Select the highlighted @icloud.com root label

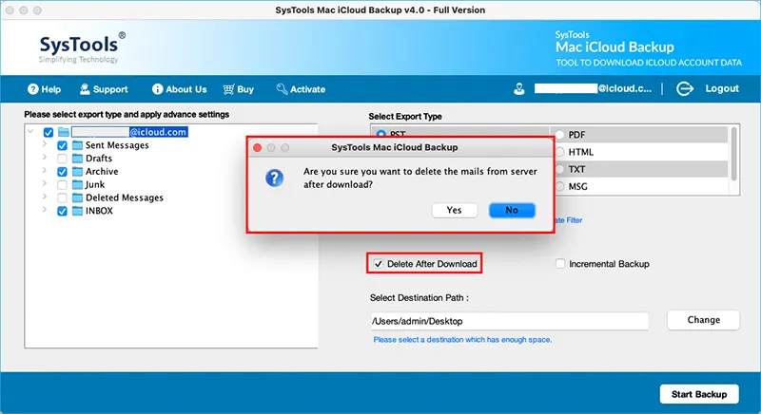tap(129, 132)
